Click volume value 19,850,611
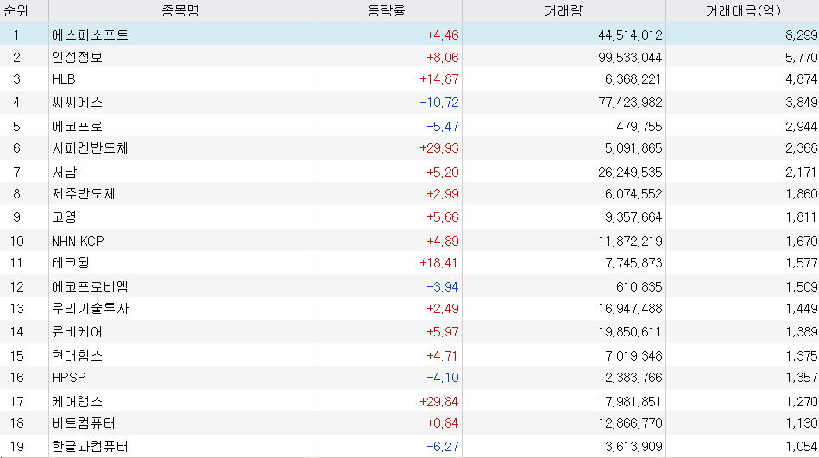The image size is (819, 458). pos(630,331)
